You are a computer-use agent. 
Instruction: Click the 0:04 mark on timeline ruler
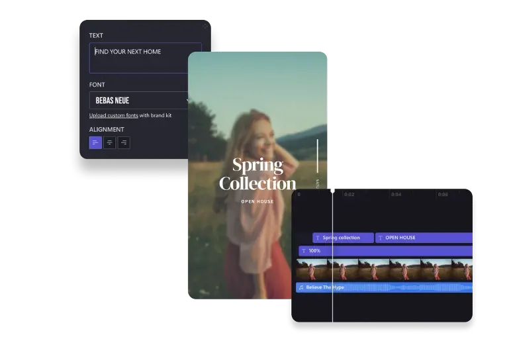[x=396, y=195]
